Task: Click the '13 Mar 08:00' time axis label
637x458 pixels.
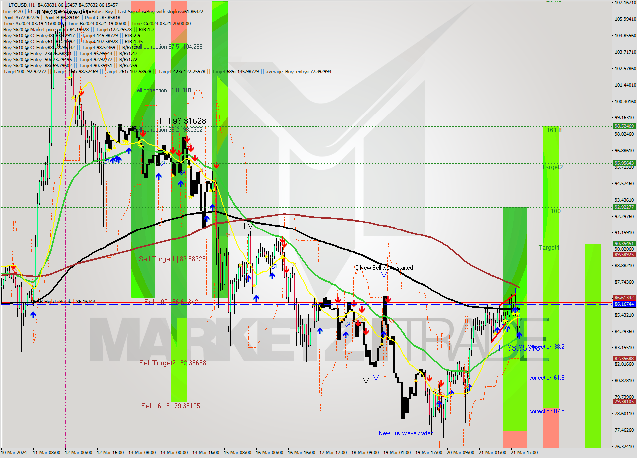Action: 143,453
